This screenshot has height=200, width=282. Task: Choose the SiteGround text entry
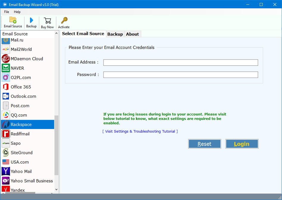[22, 152]
